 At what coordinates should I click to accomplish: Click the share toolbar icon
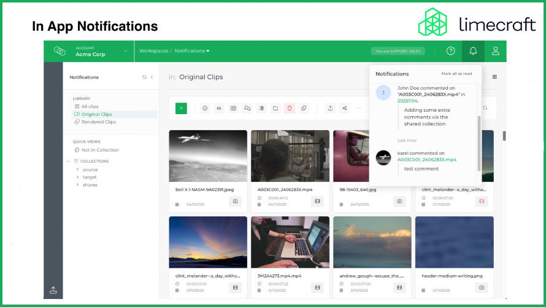click(344, 109)
